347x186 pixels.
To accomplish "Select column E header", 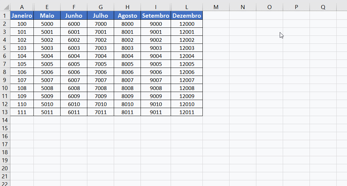I will click(x=47, y=7).
